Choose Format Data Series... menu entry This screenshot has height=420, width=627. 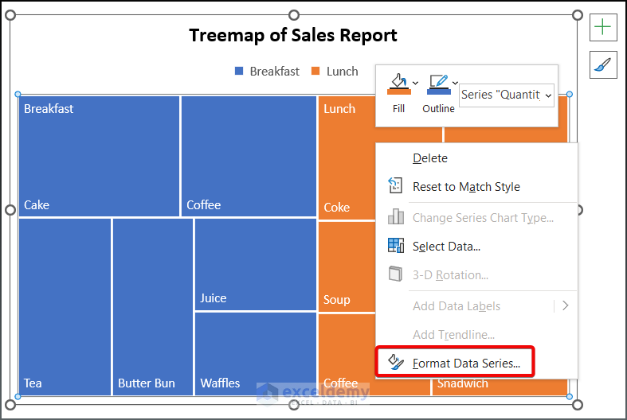point(466,364)
